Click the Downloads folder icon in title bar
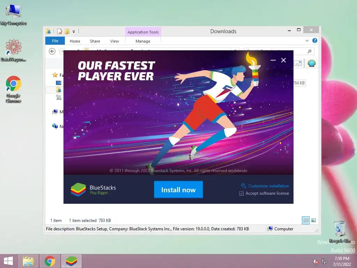The width and height of the screenshot is (357, 268). tap(48, 31)
